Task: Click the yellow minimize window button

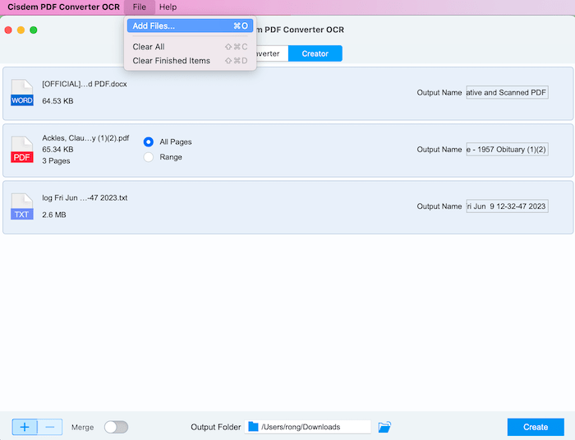Action: pyautogui.click(x=21, y=30)
